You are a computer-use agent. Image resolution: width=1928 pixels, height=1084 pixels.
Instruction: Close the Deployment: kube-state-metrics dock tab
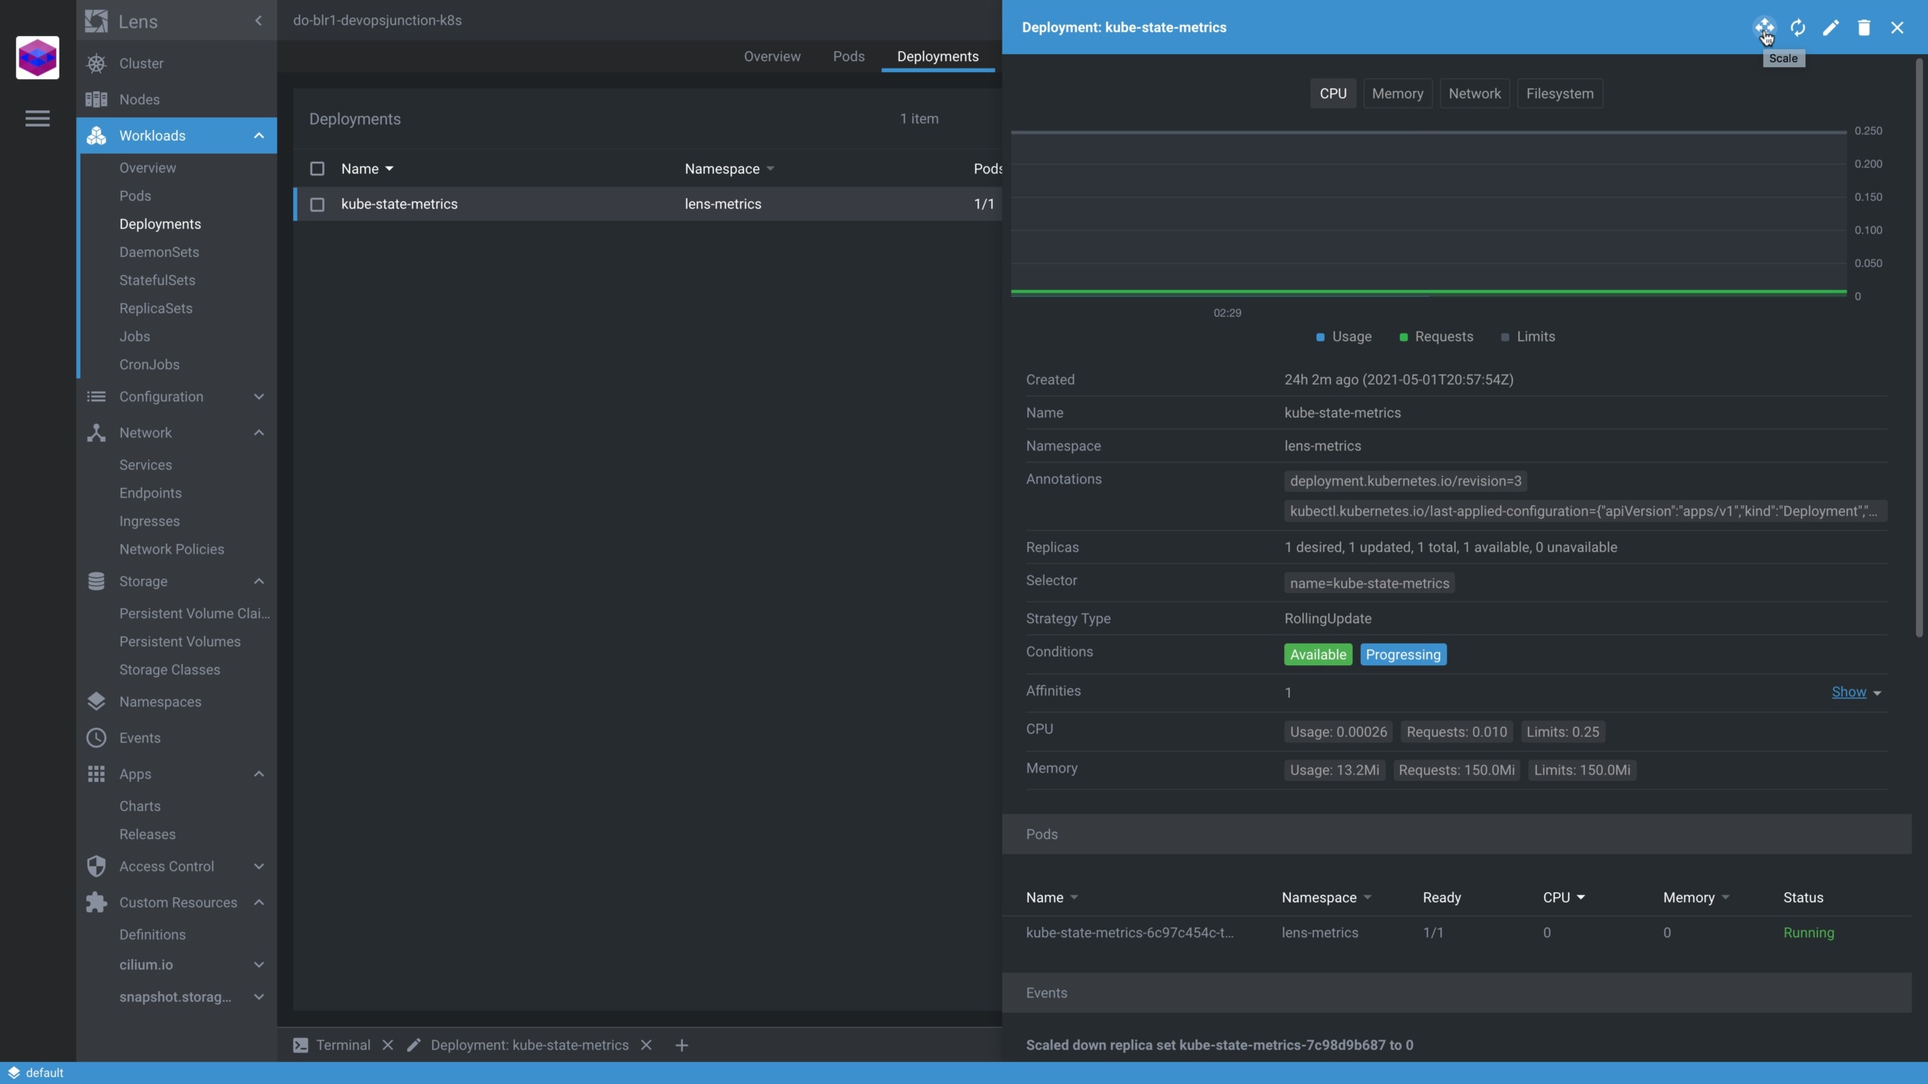[646, 1045]
